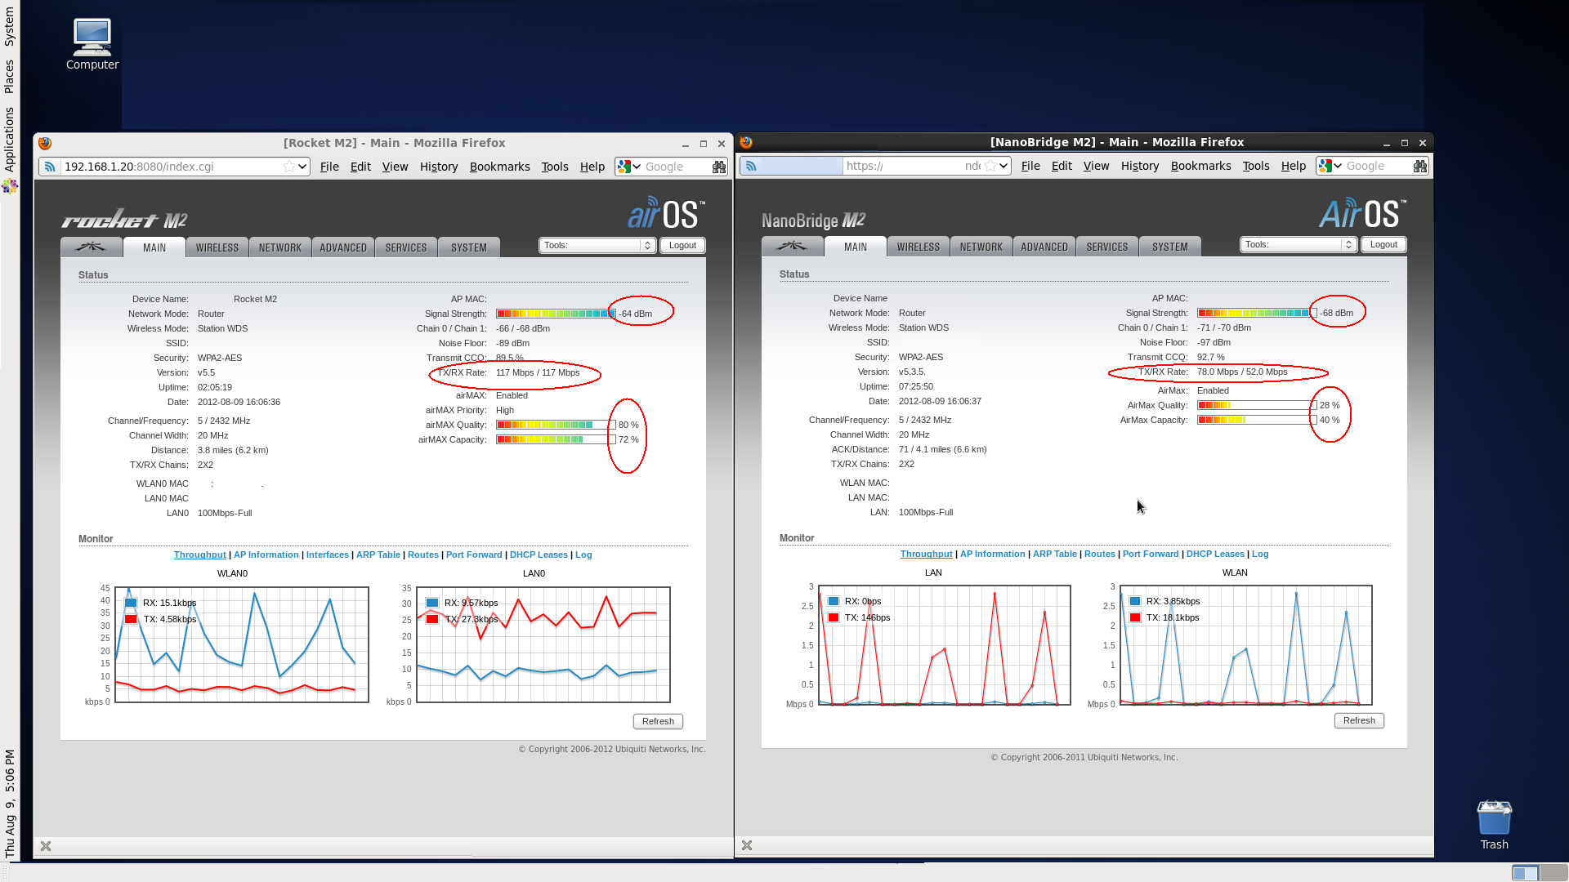Open the Trash desktop icon

tap(1494, 825)
